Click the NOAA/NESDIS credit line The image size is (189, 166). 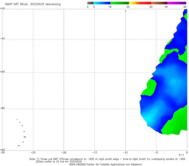(x=105, y=164)
